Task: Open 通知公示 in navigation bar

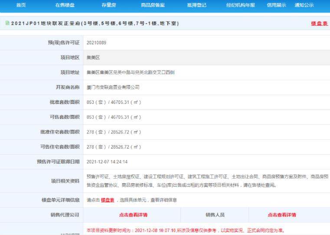Action: pyautogui.click(x=304, y=5)
